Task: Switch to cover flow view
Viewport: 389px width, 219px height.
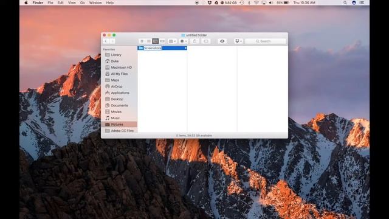Action: (162, 41)
